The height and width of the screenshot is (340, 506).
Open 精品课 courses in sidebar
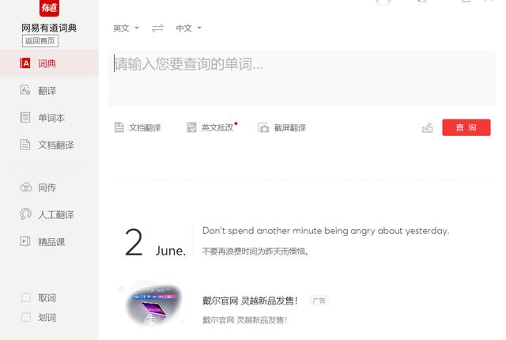(43, 242)
